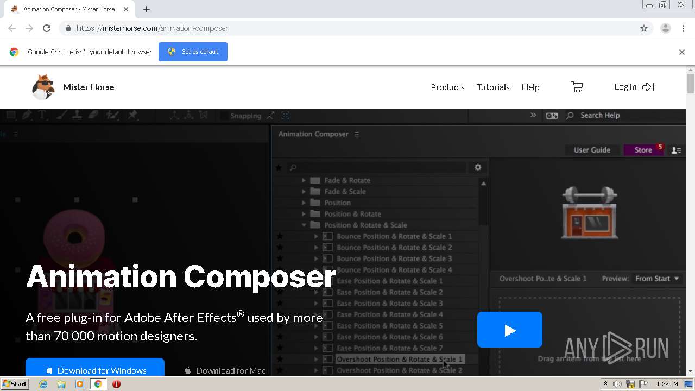Screen dimensions: 695x391
Task: Expand the Position folder
Action: [304, 203]
